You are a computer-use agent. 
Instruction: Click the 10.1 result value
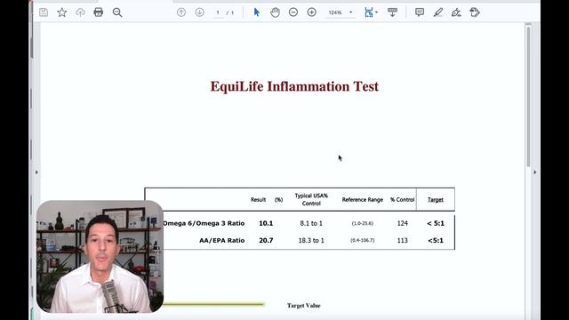click(x=266, y=223)
